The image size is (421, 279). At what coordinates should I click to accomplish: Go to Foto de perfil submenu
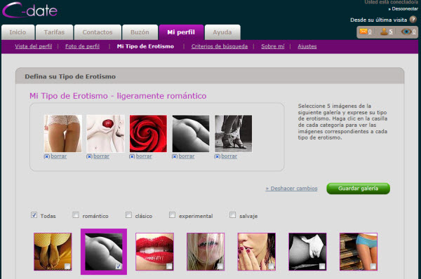coord(82,46)
